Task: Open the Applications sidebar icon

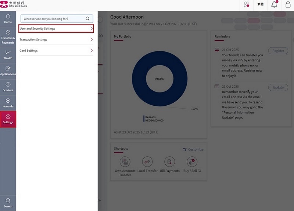Action: pyautogui.click(x=8, y=70)
